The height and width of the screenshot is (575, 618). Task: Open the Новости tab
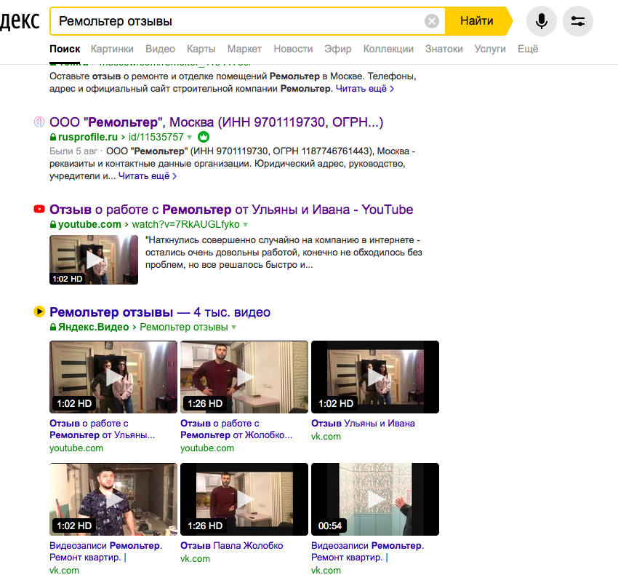tap(293, 49)
